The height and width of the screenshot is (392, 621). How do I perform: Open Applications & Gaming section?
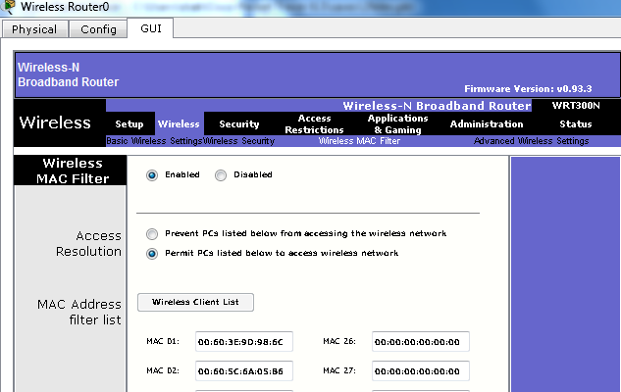pos(396,124)
